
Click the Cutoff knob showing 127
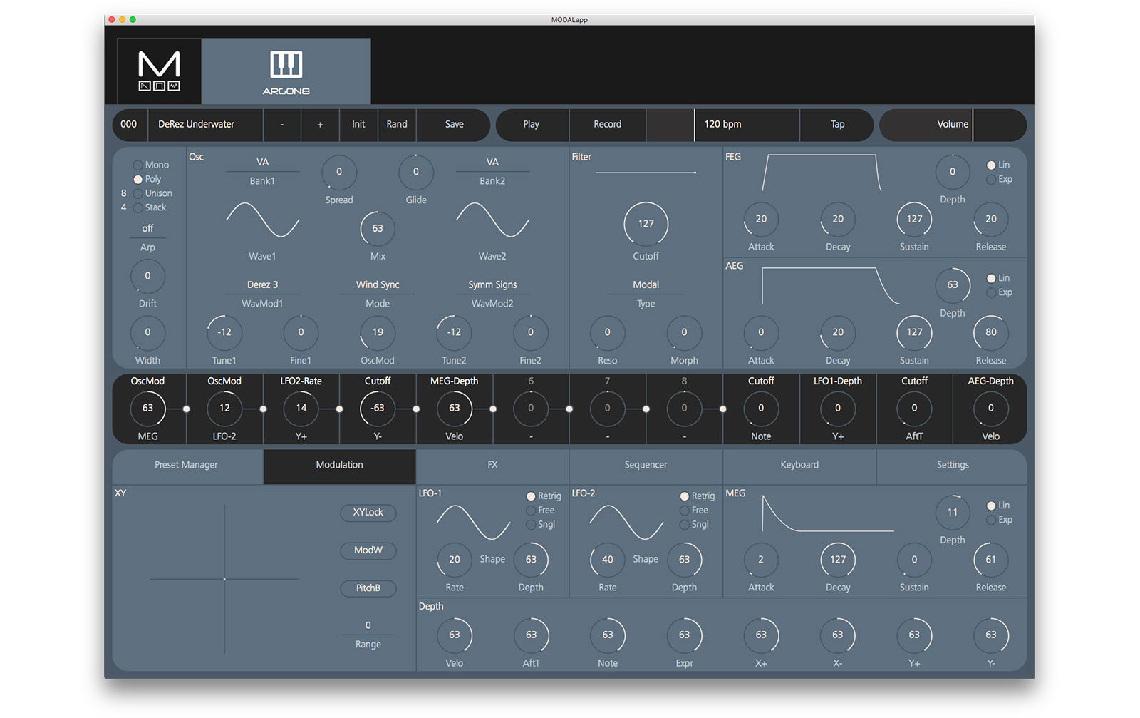646,224
